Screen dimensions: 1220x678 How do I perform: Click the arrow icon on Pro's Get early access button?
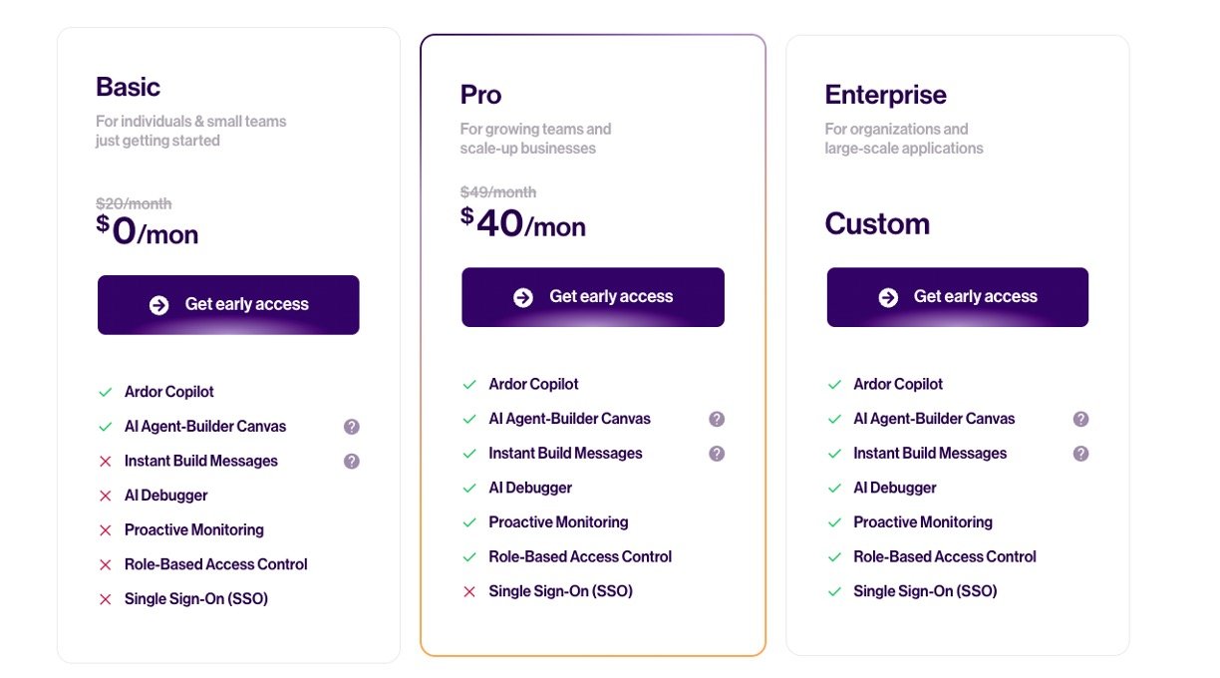click(x=523, y=297)
